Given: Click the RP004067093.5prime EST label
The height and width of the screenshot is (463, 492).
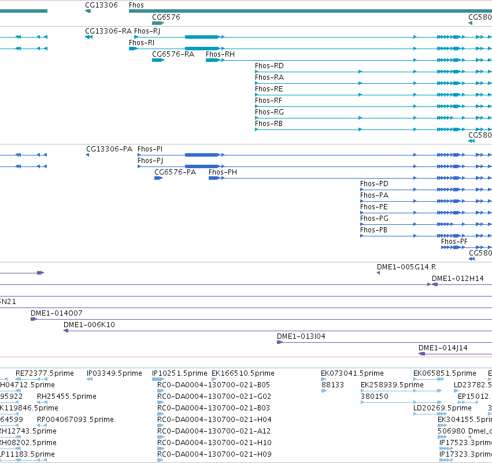Looking at the screenshot, I should (75, 420).
